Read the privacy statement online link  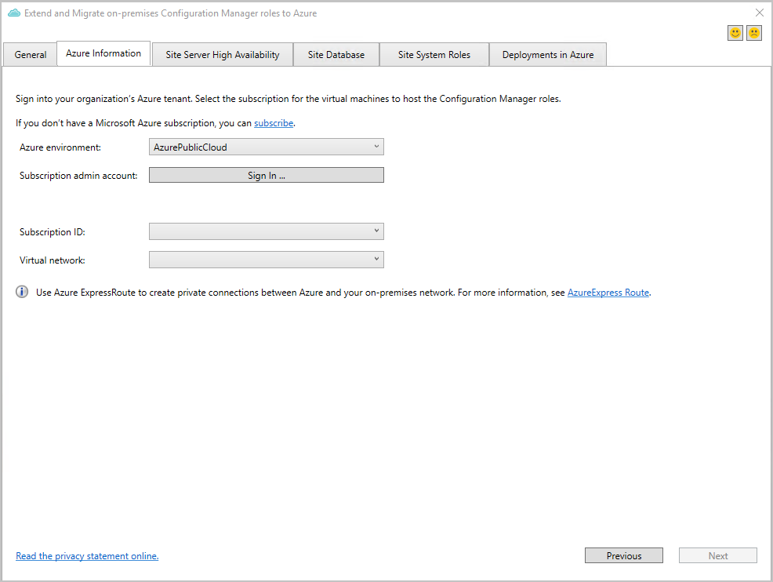click(x=86, y=555)
